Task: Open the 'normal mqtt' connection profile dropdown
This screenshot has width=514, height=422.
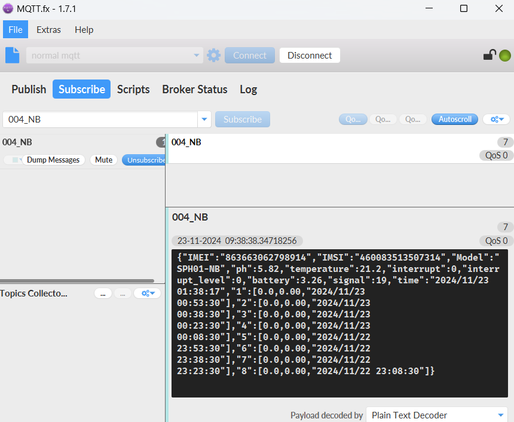Action: pos(115,56)
